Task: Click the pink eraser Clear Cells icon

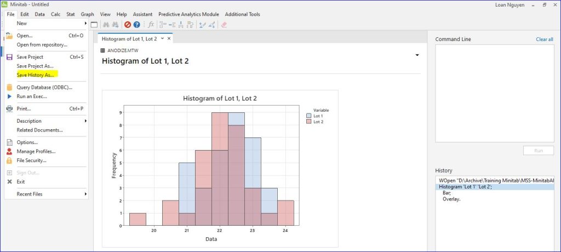Action: point(224,25)
